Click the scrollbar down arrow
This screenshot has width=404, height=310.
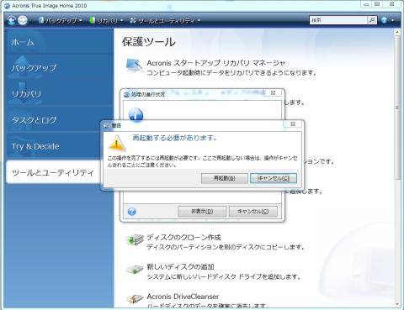coord(397,304)
